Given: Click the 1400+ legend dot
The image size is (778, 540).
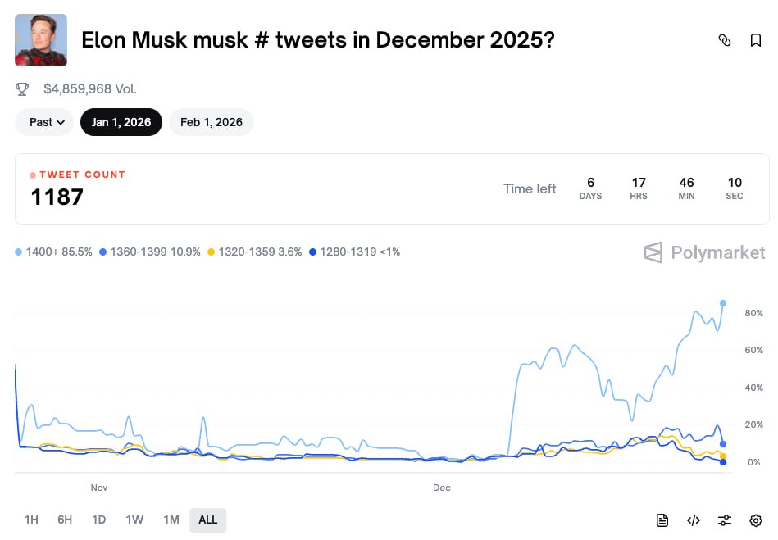Looking at the screenshot, I should pyautogui.click(x=19, y=252).
